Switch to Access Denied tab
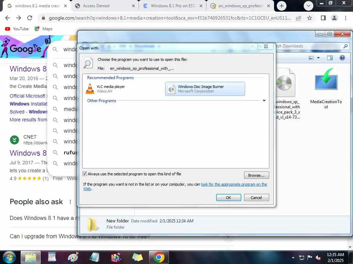Image resolution: width=353 pixels, height=264 pixels. click(105, 6)
